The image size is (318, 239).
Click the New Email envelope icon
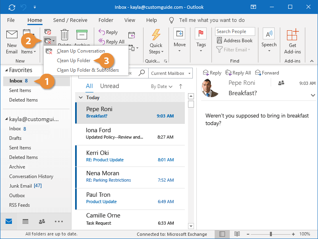click(12, 35)
